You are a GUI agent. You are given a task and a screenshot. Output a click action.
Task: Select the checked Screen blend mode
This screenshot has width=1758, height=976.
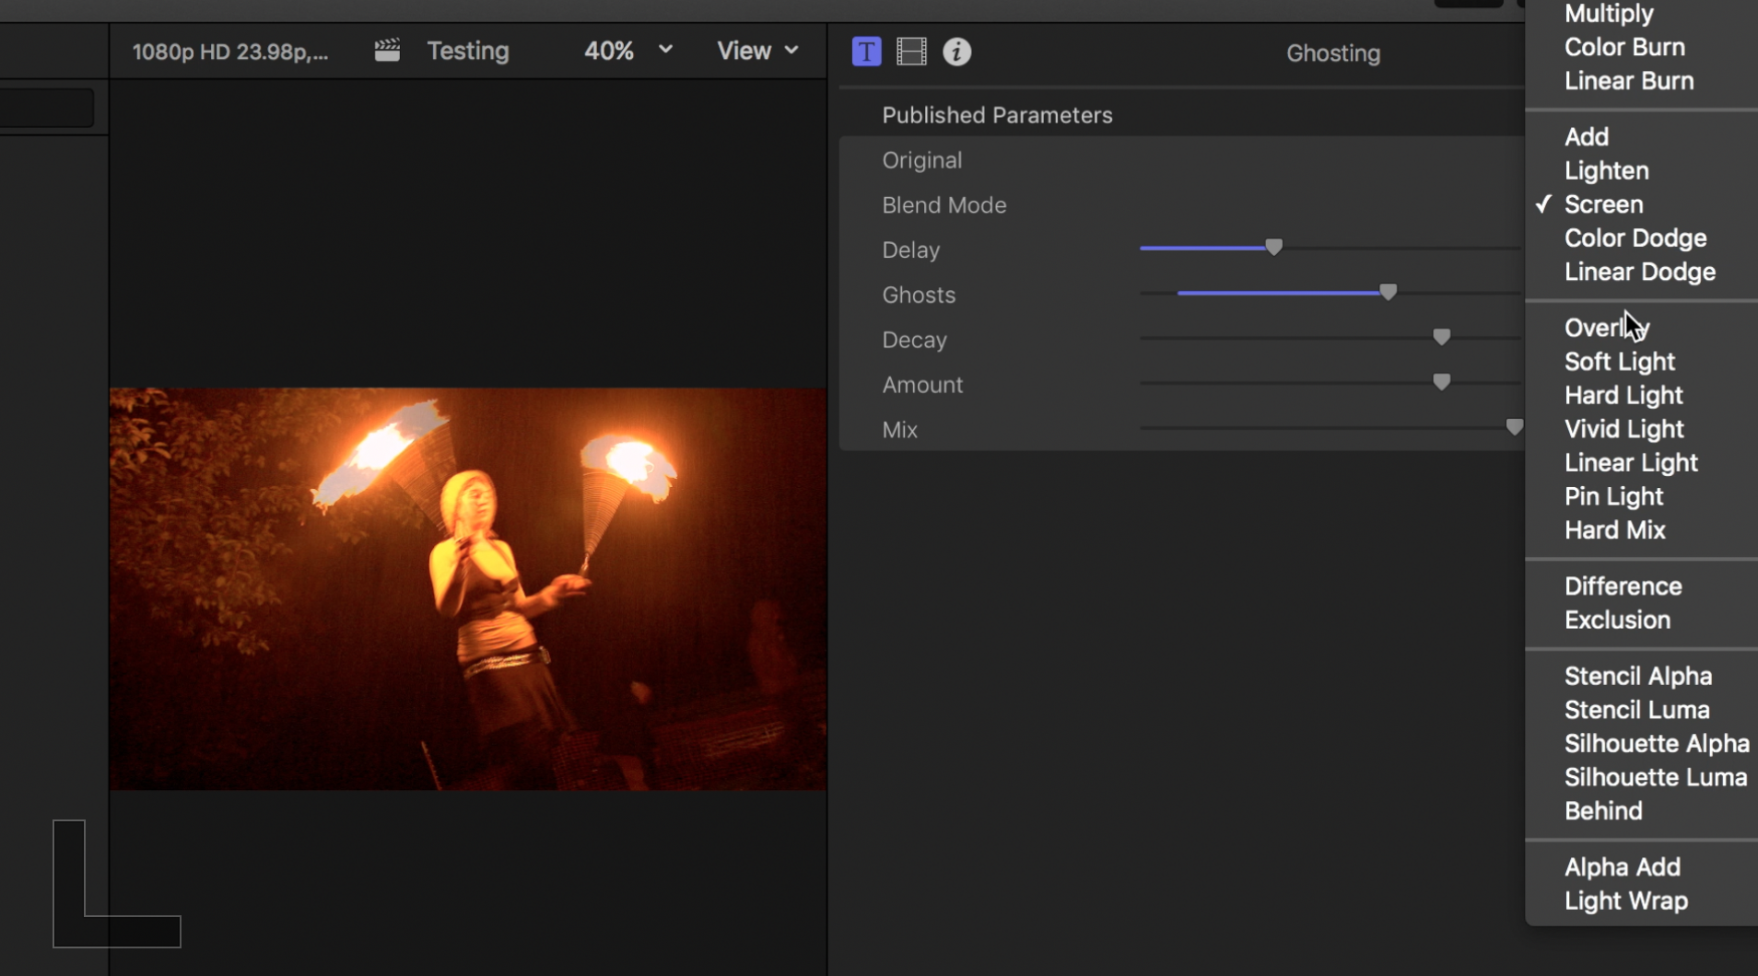pos(1603,204)
